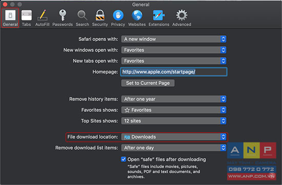Open Security padlock preferences

(x=100, y=18)
